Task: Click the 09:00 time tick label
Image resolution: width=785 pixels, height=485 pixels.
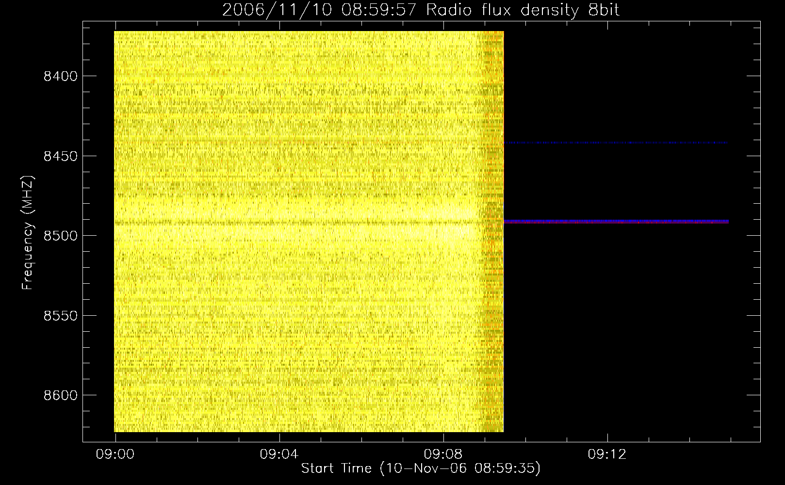Action: coord(115,454)
